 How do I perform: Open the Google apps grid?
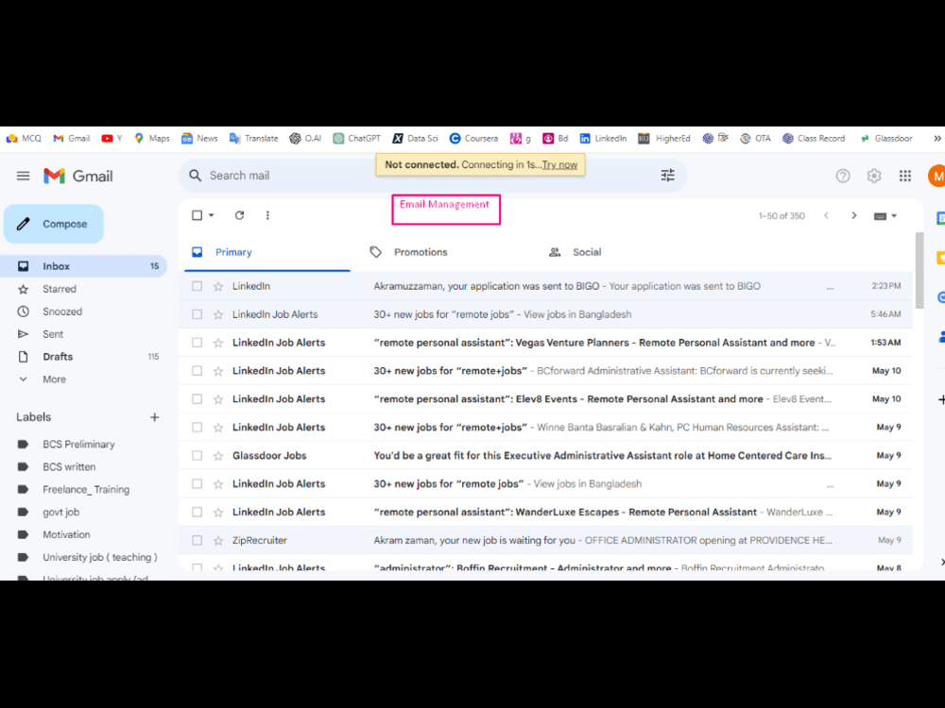905,176
